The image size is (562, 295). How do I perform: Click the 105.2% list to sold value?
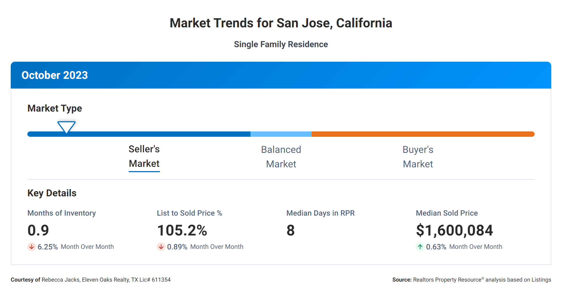tap(182, 230)
